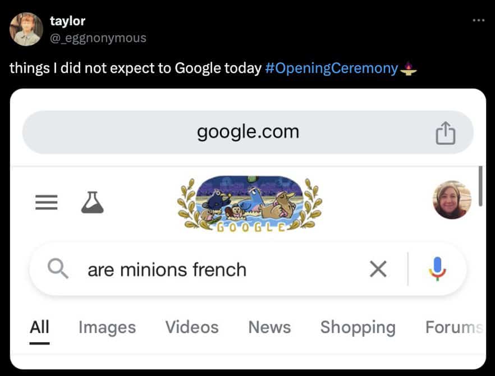Viewport: 495px width, 376px height.
Task: Clear the search query with X
Action: click(x=378, y=270)
